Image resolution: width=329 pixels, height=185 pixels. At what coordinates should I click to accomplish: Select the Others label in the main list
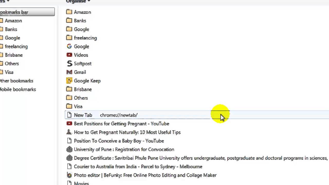tap(81, 98)
